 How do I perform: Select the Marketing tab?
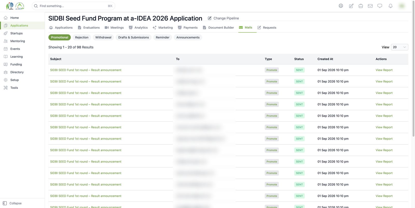pos(163,27)
